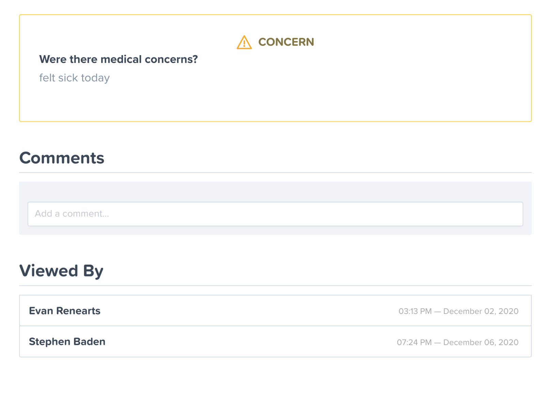This screenshot has height=395, width=545.
Task: Click the 07:24 PM December 06 timestamp
Action: point(457,342)
